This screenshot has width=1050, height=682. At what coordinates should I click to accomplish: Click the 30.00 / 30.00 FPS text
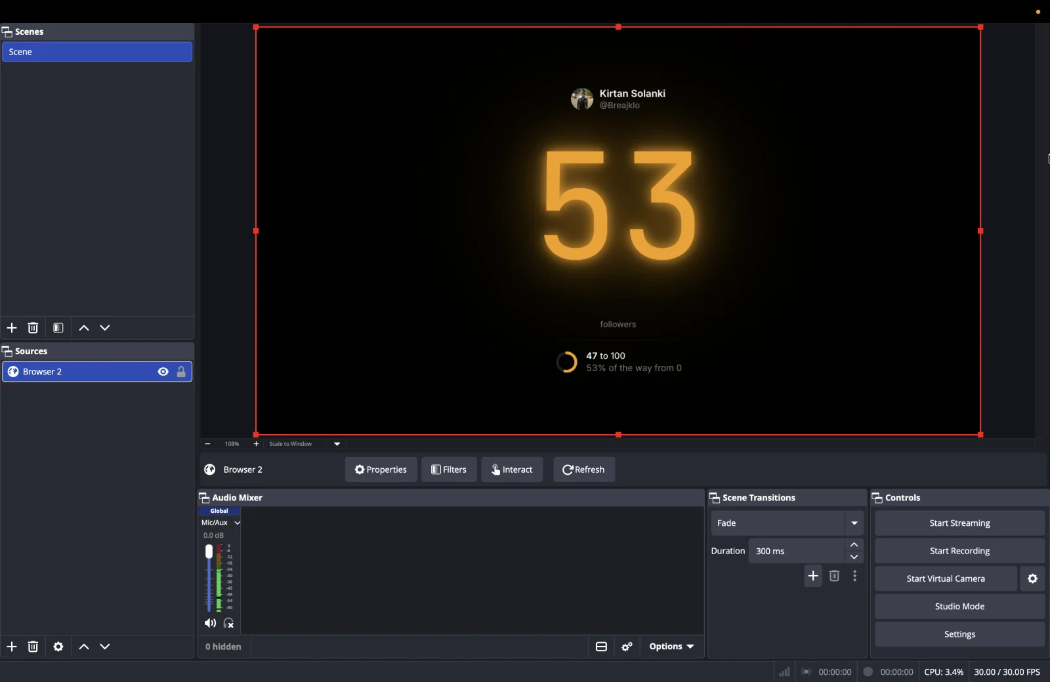(x=1007, y=672)
